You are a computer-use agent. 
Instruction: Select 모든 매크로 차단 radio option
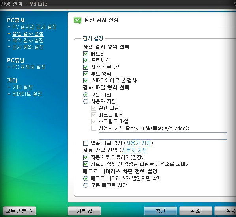click(86, 185)
